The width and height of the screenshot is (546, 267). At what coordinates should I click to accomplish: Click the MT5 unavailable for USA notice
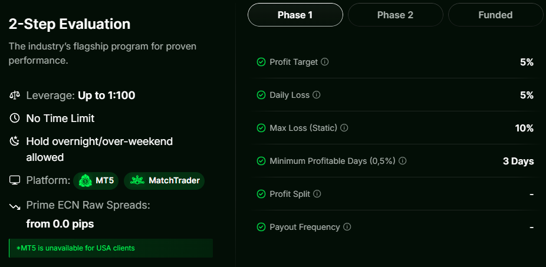[x=111, y=248]
